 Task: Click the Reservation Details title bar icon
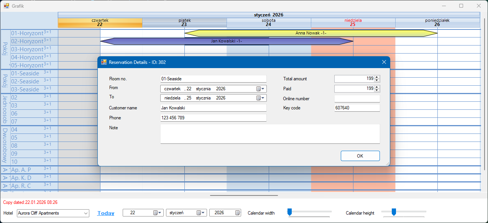point(104,62)
